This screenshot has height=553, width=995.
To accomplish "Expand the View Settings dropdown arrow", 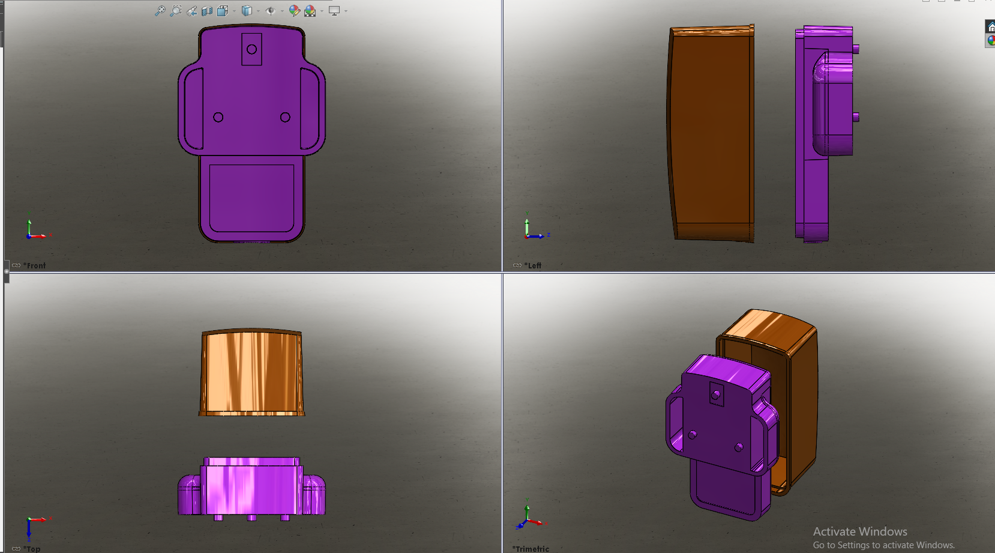I will click(x=346, y=11).
